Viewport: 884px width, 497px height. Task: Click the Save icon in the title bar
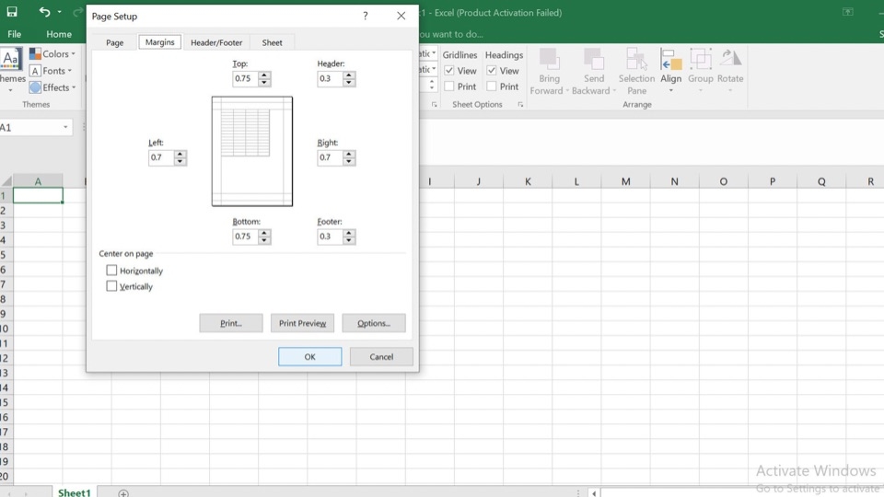[12, 12]
